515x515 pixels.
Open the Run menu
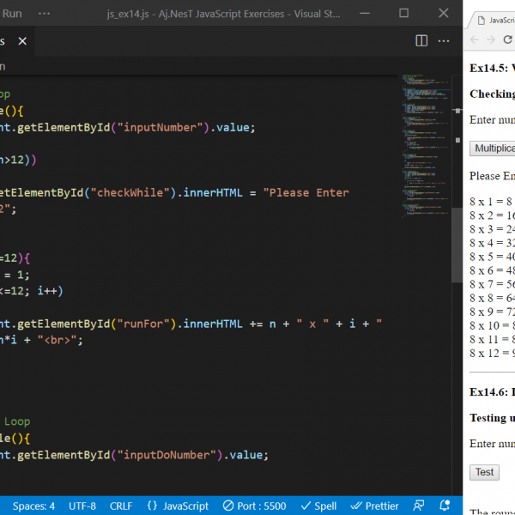click(12, 14)
